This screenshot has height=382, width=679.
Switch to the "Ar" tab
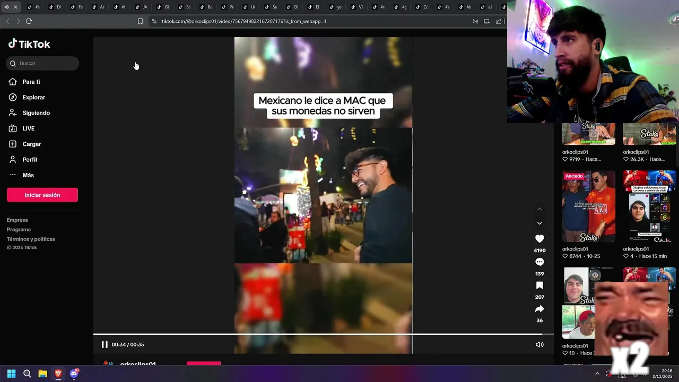pos(98,7)
